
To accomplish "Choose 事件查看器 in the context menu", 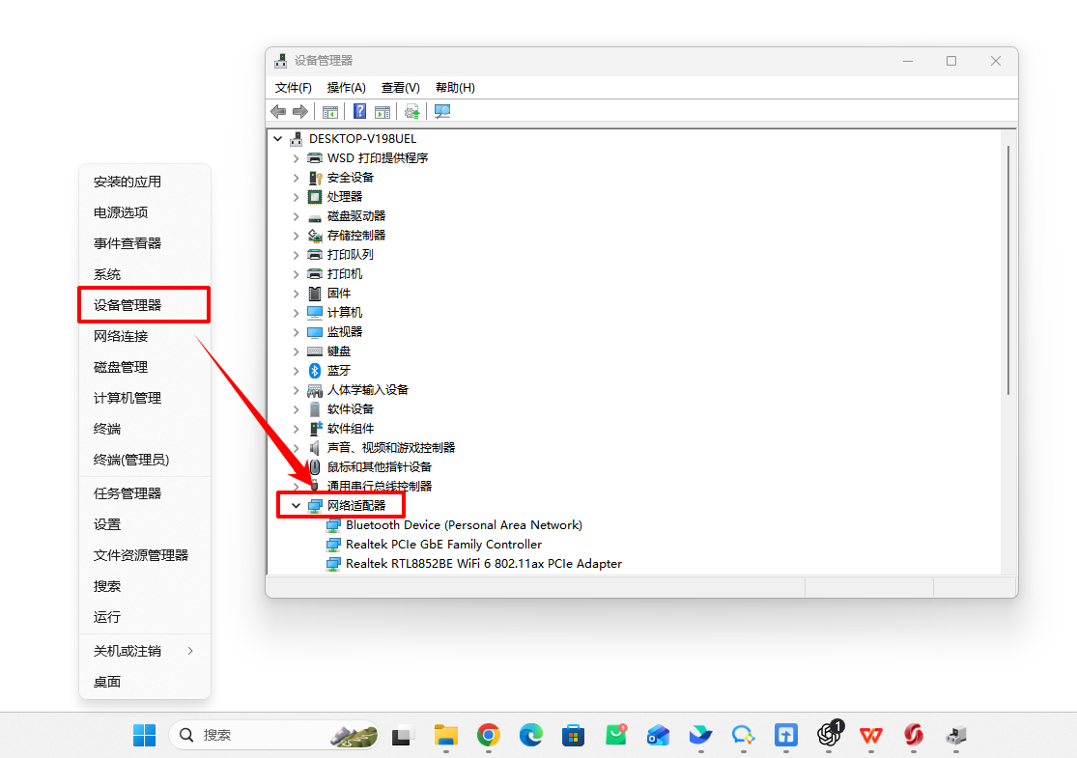I will tap(144, 243).
